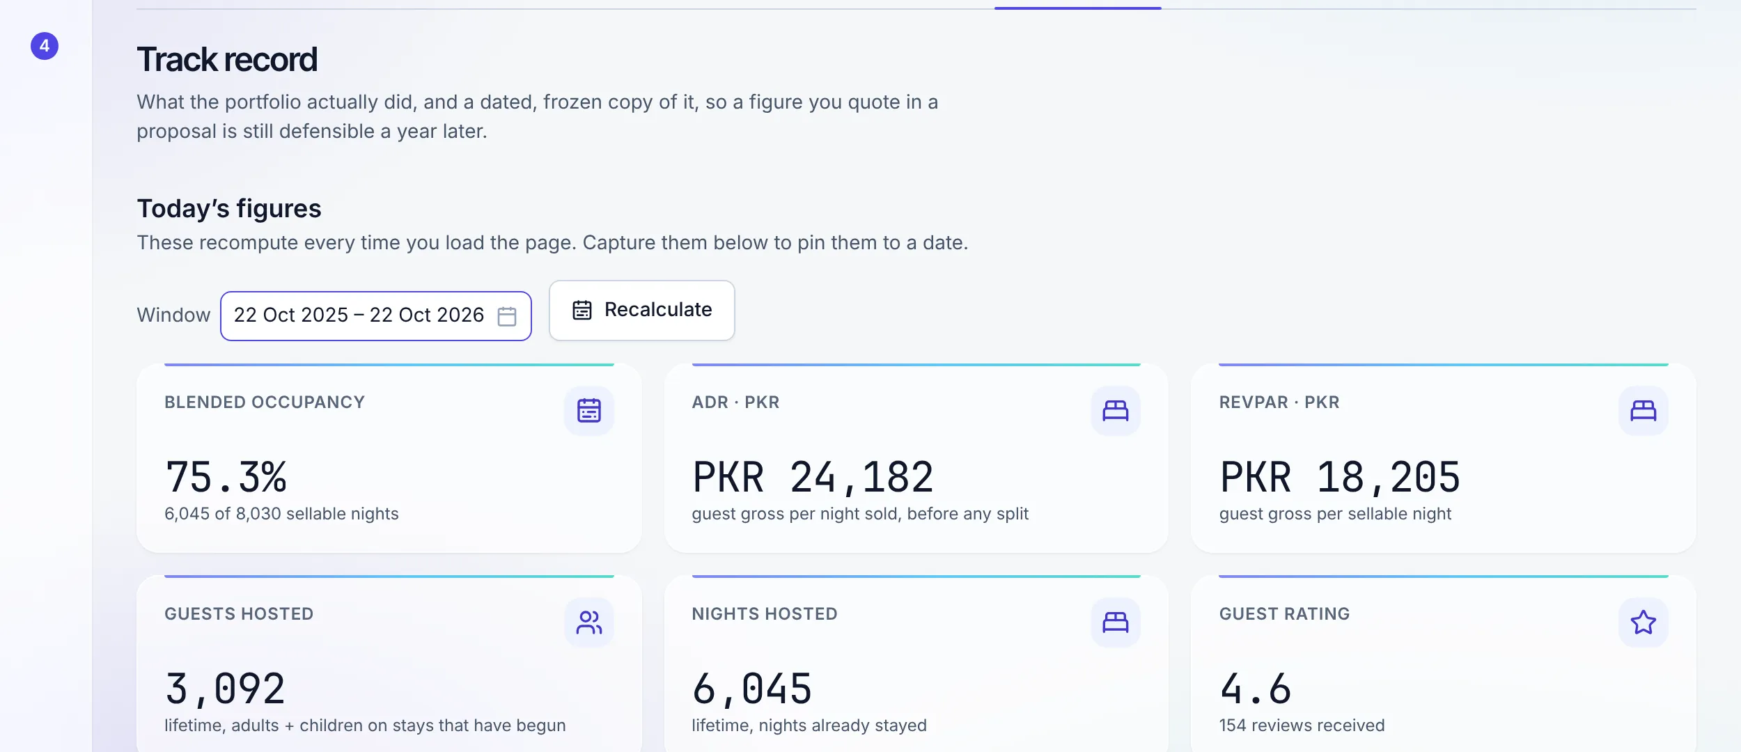Select the 75.3% occupancy value
The image size is (1741, 752).
[226, 477]
